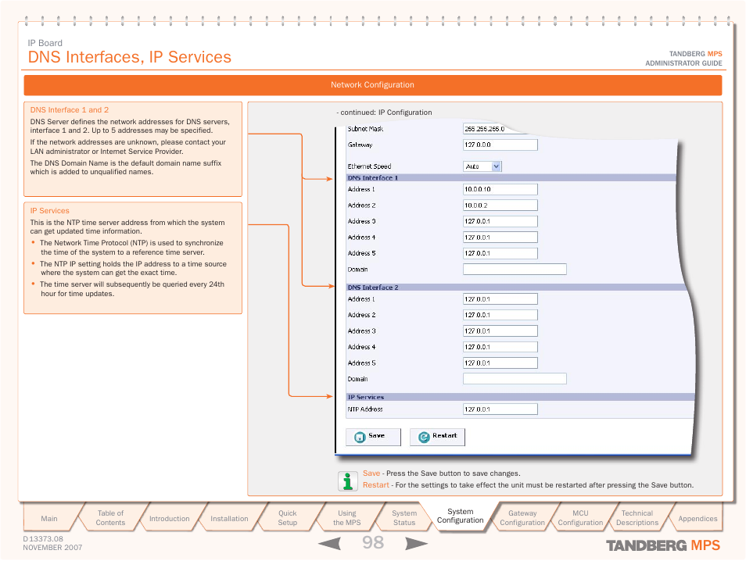Click the orange 'Save' help text

[x=371, y=473]
